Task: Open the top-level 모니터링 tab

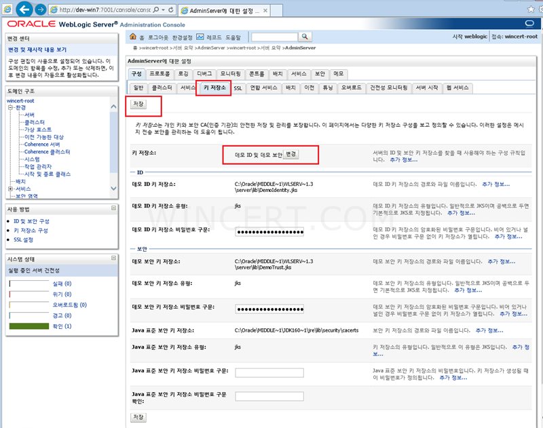Action: point(230,74)
